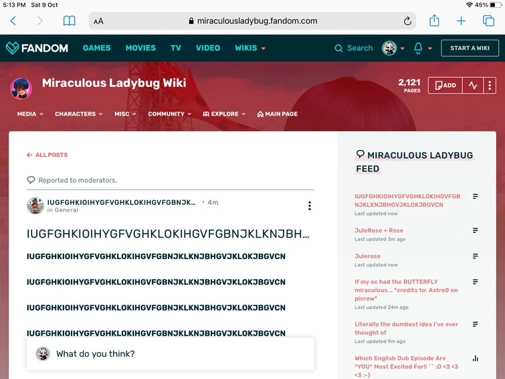Reload the page with refresh icon
The height and width of the screenshot is (379, 505).
pos(407,21)
